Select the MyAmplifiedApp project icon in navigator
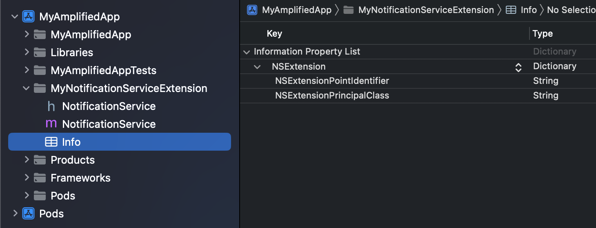Viewport: 596px width, 228px height. tap(28, 17)
